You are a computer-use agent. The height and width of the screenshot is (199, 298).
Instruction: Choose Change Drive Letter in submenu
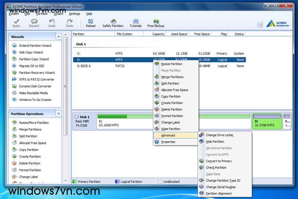[225, 135]
